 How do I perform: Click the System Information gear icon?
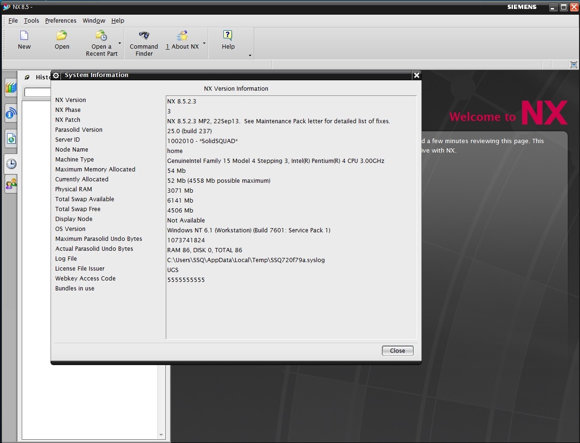point(56,75)
